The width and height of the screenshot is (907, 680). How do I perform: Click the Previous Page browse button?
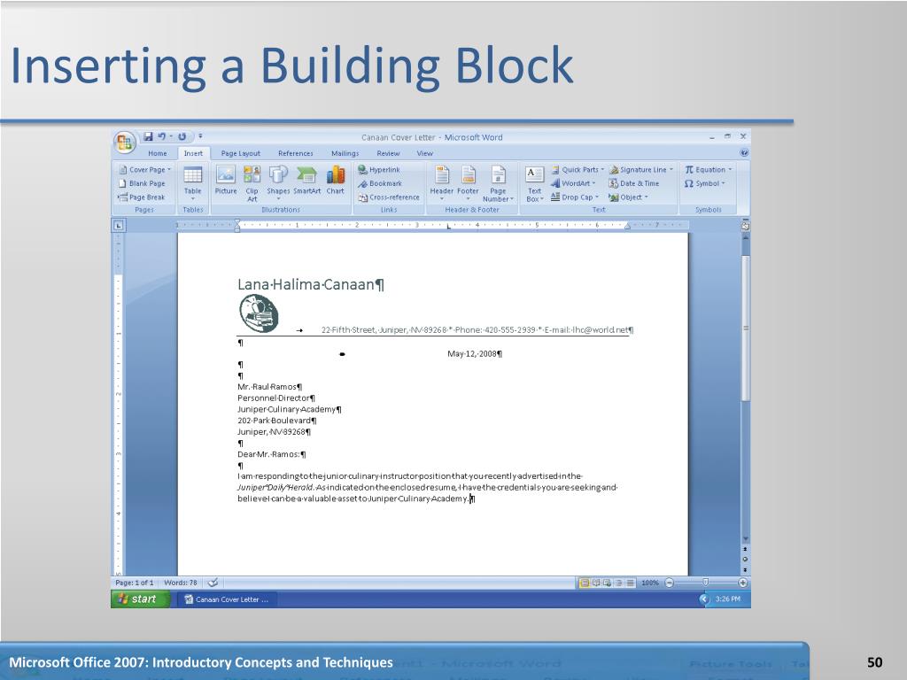[x=745, y=549]
